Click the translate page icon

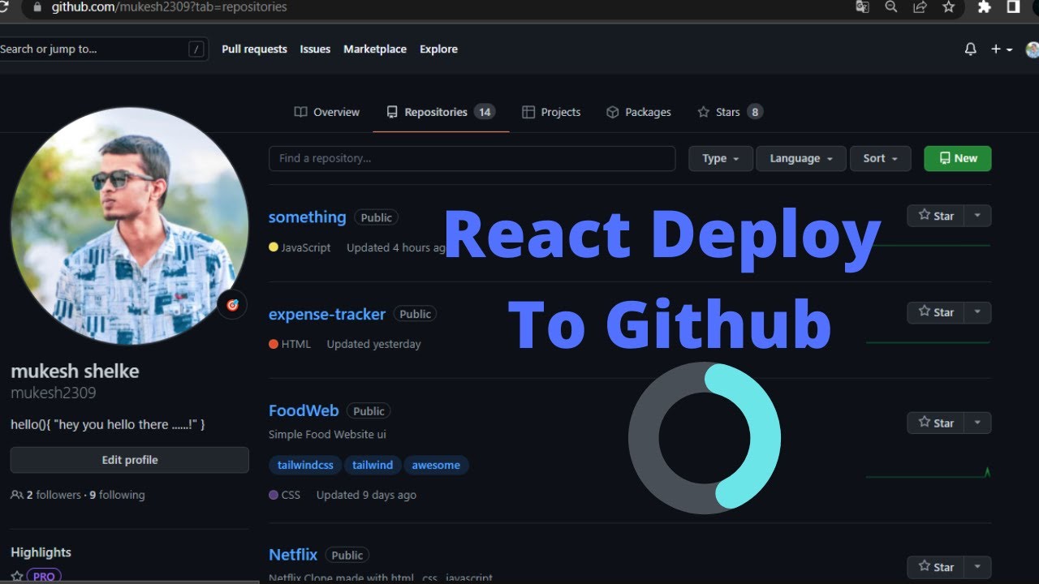(x=862, y=6)
